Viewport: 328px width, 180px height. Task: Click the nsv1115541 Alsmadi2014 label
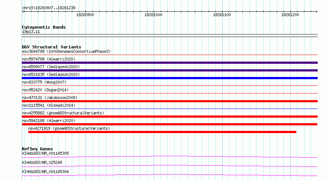pyautogui.click(x=49, y=105)
